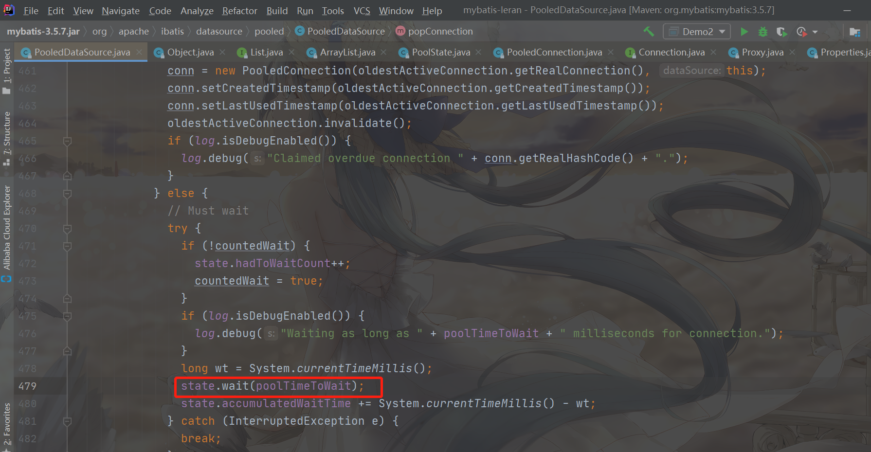Open the Navigate menu
The image size is (871, 452).
tap(121, 11)
